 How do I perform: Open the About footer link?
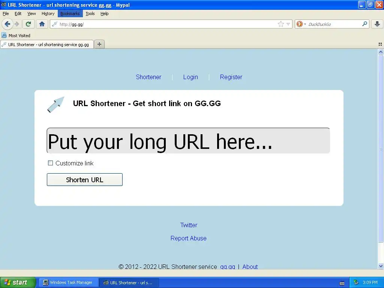click(x=250, y=267)
